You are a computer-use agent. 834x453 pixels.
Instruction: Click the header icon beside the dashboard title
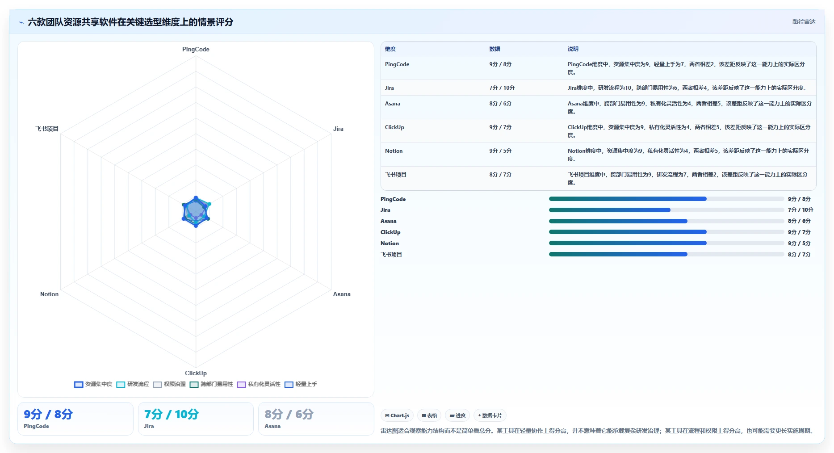(x=21, y=22)
